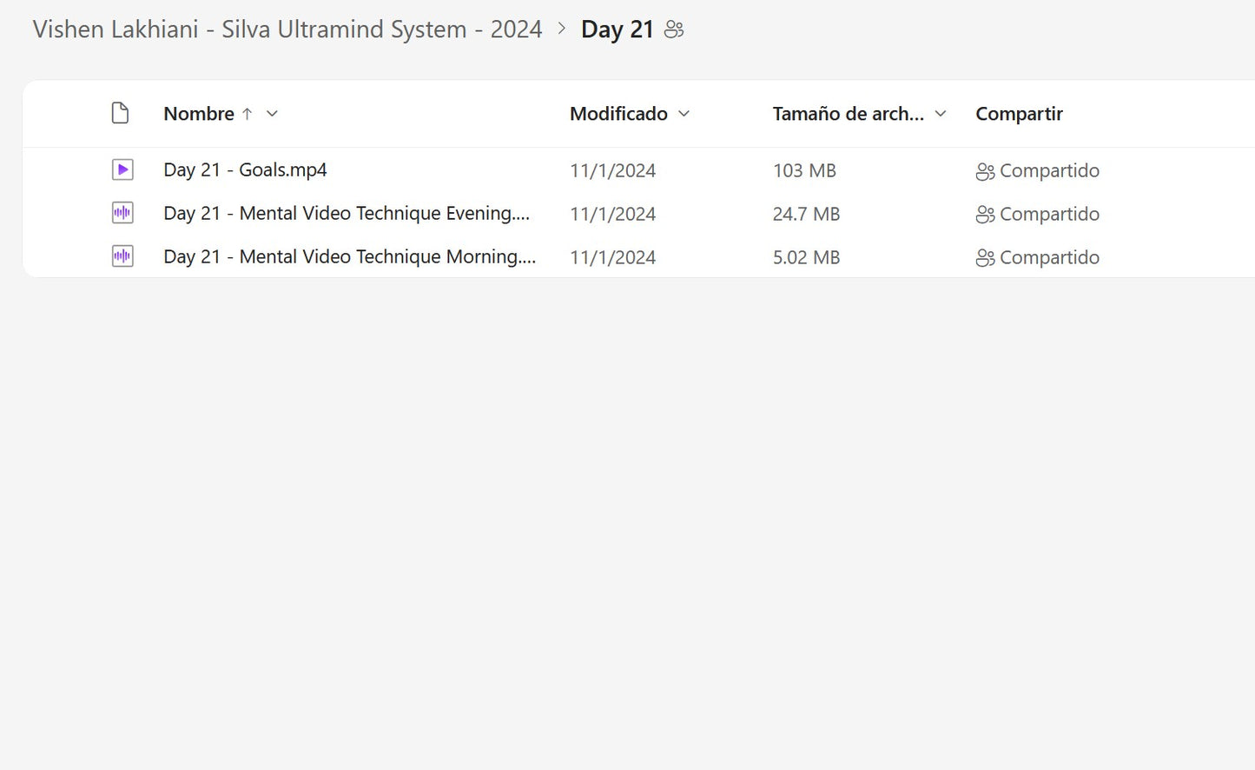Viewport: 1255px width, 770px height.
Task: Click the Compartir column header
Action: point(1019,114)
